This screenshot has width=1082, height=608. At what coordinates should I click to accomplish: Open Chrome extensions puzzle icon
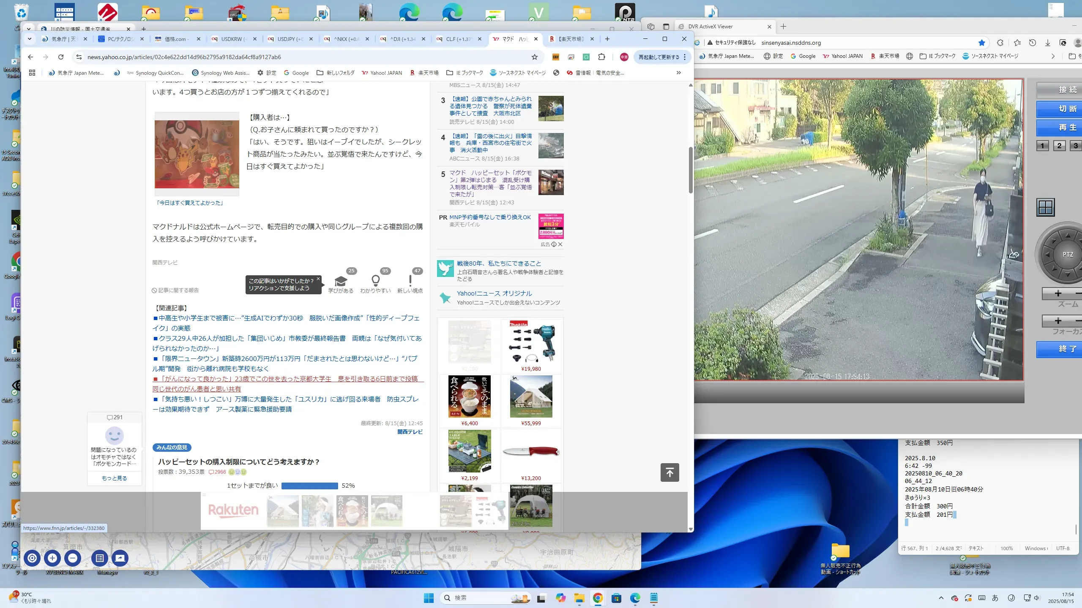[x=601, y=57]
